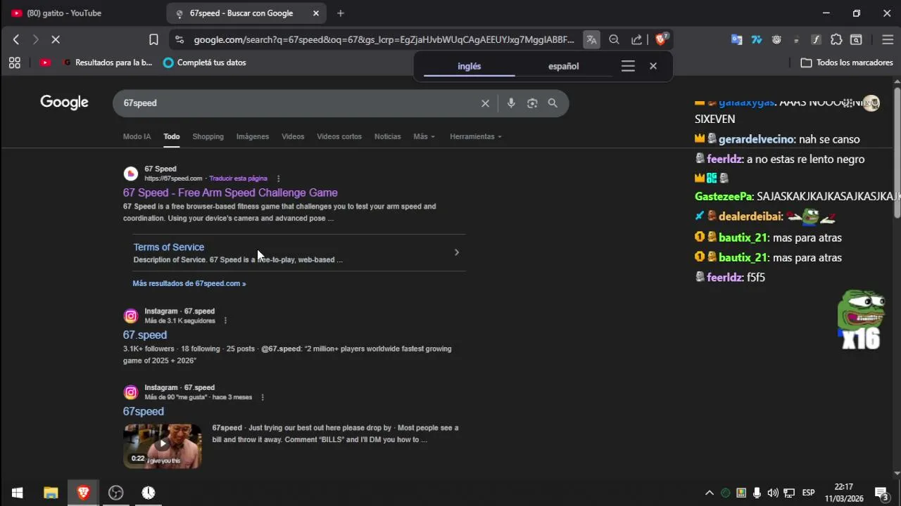Image resolution: width=901 pixels, height=506 pixels.
Task: Switch to 'Modo IA' search mode
Action: (137, 136)
